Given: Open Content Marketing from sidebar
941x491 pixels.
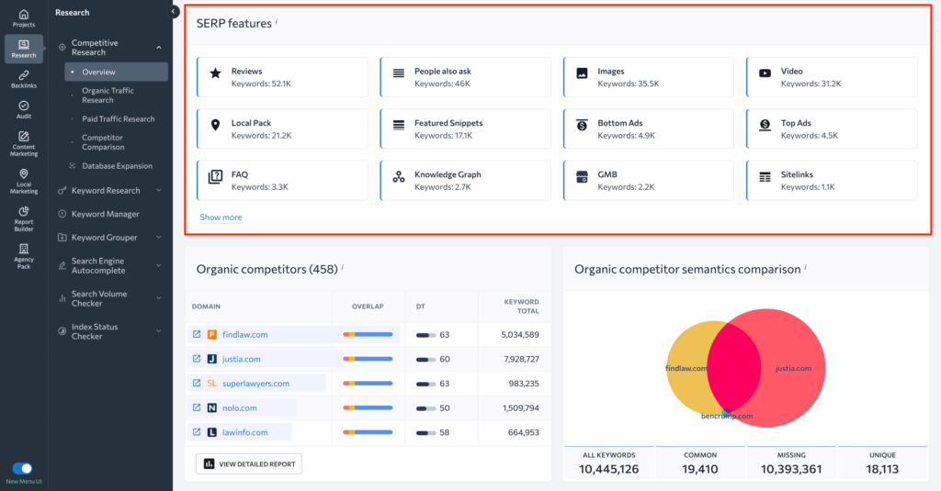Looking at the screenshot, I should [x=24, y=142].
